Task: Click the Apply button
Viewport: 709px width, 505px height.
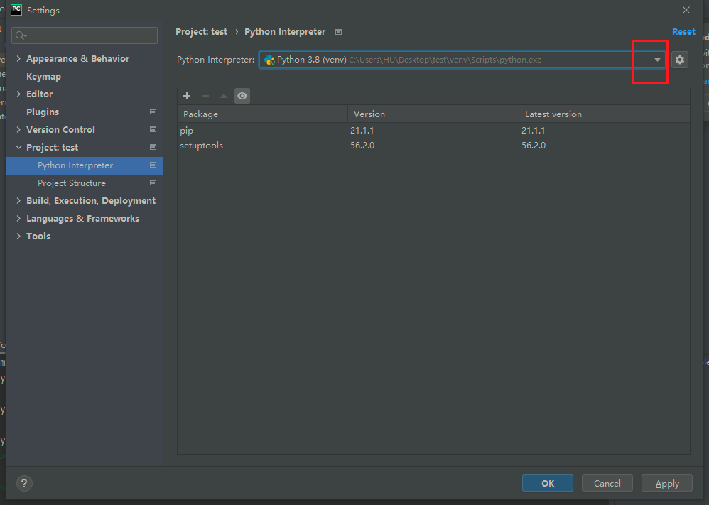Action: [x=667, y=483]
